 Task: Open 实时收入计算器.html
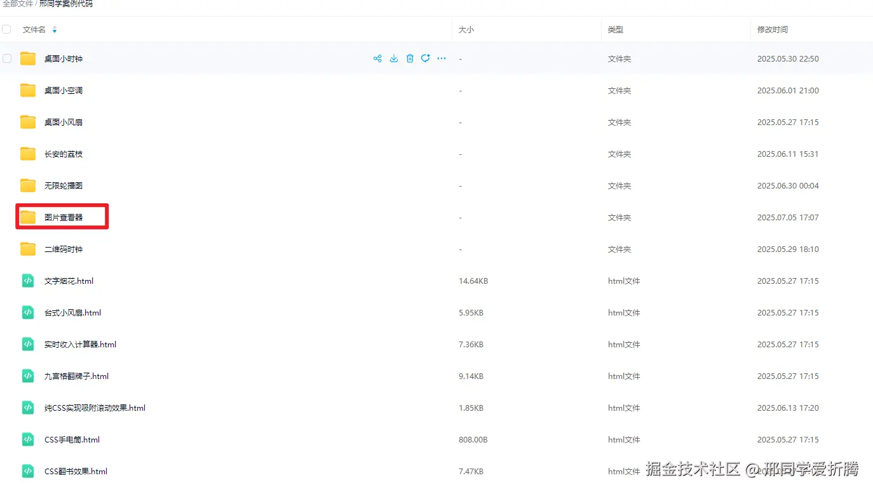pyautogui.click(x=80, y=344)
